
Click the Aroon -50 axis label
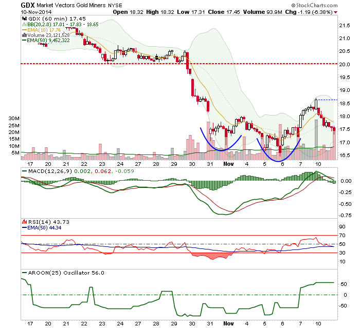[x=344, y=306]
